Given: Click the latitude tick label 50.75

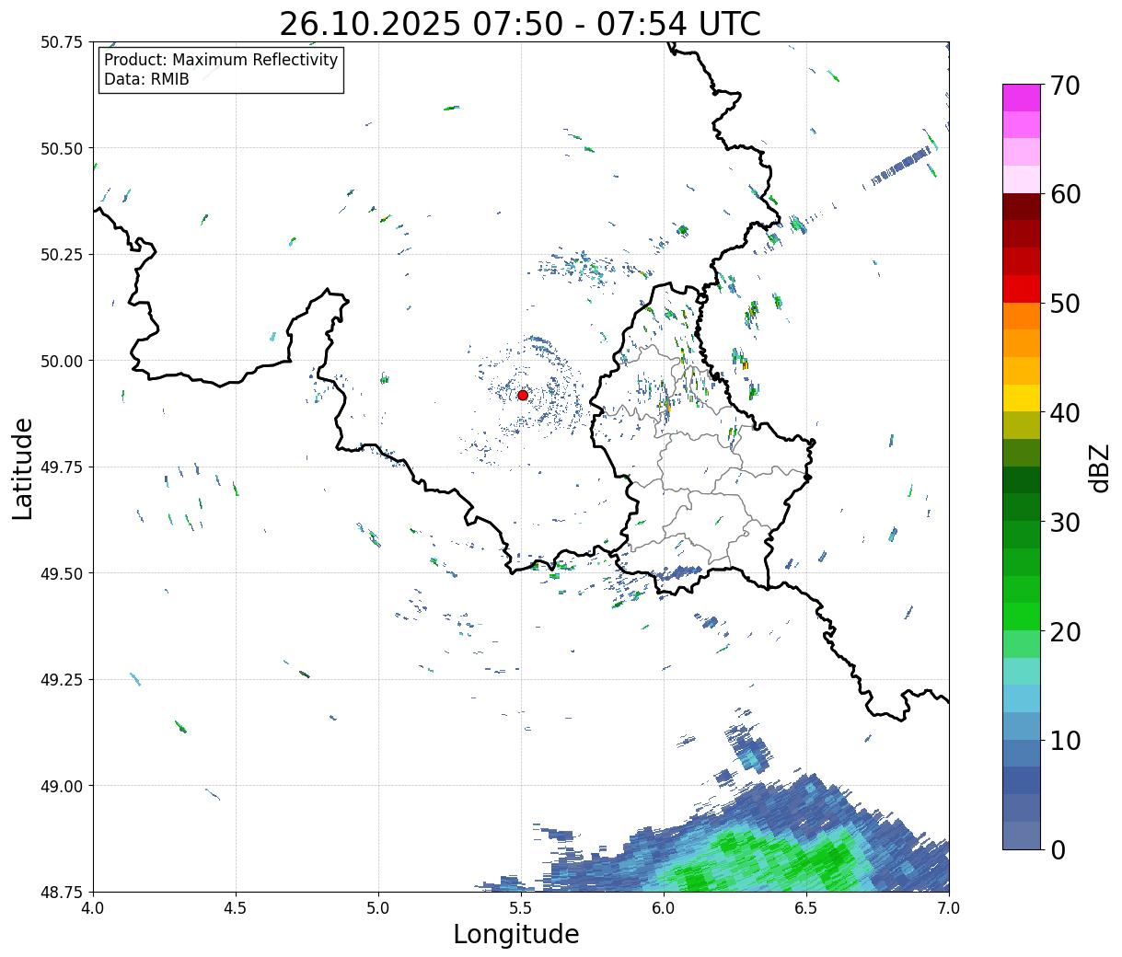Looking at the screenshot, I should [62, 41].
